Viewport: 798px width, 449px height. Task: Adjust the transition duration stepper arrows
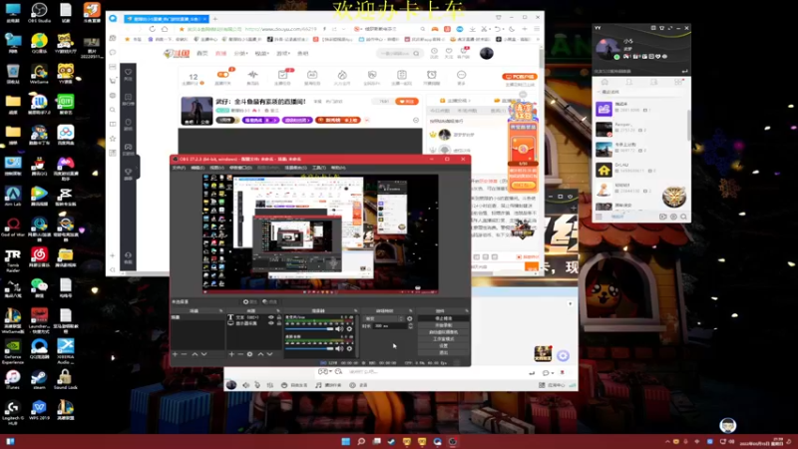[x=410, y=326]
